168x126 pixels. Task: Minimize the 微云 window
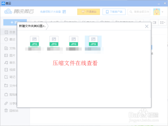click(159, 4)
